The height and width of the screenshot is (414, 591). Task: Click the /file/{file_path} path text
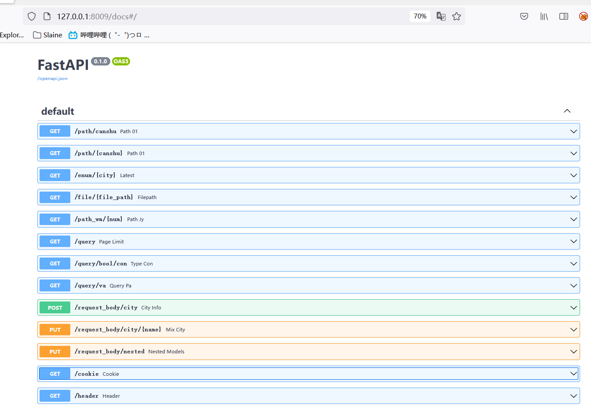coord(104,197)
